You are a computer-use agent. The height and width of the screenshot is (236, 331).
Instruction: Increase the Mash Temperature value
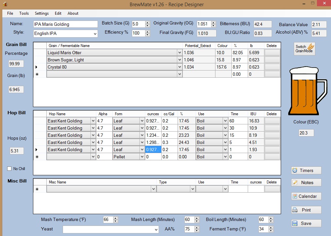[116, 218]
